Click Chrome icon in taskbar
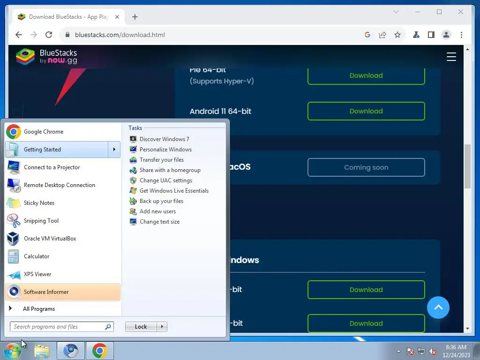The height and width of the screenshot is (360, 480). (x=100, y=351)
